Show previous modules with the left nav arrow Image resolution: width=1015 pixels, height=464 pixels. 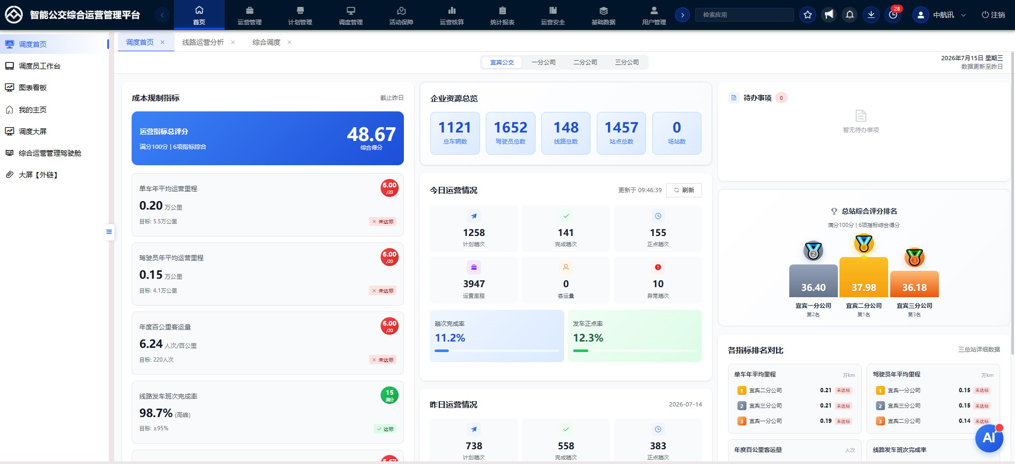coord(162,15)
